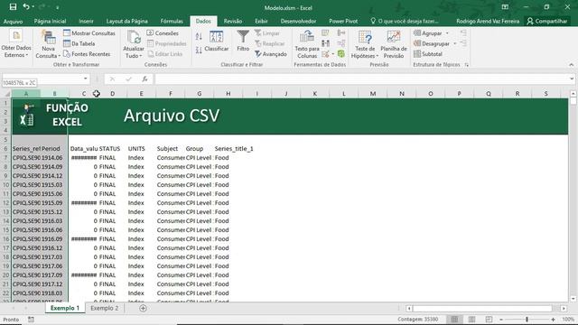Open the Nova Consulta menu
This screenshot has width=578, height=325.
pyautogui.click(x=48, y=44)
